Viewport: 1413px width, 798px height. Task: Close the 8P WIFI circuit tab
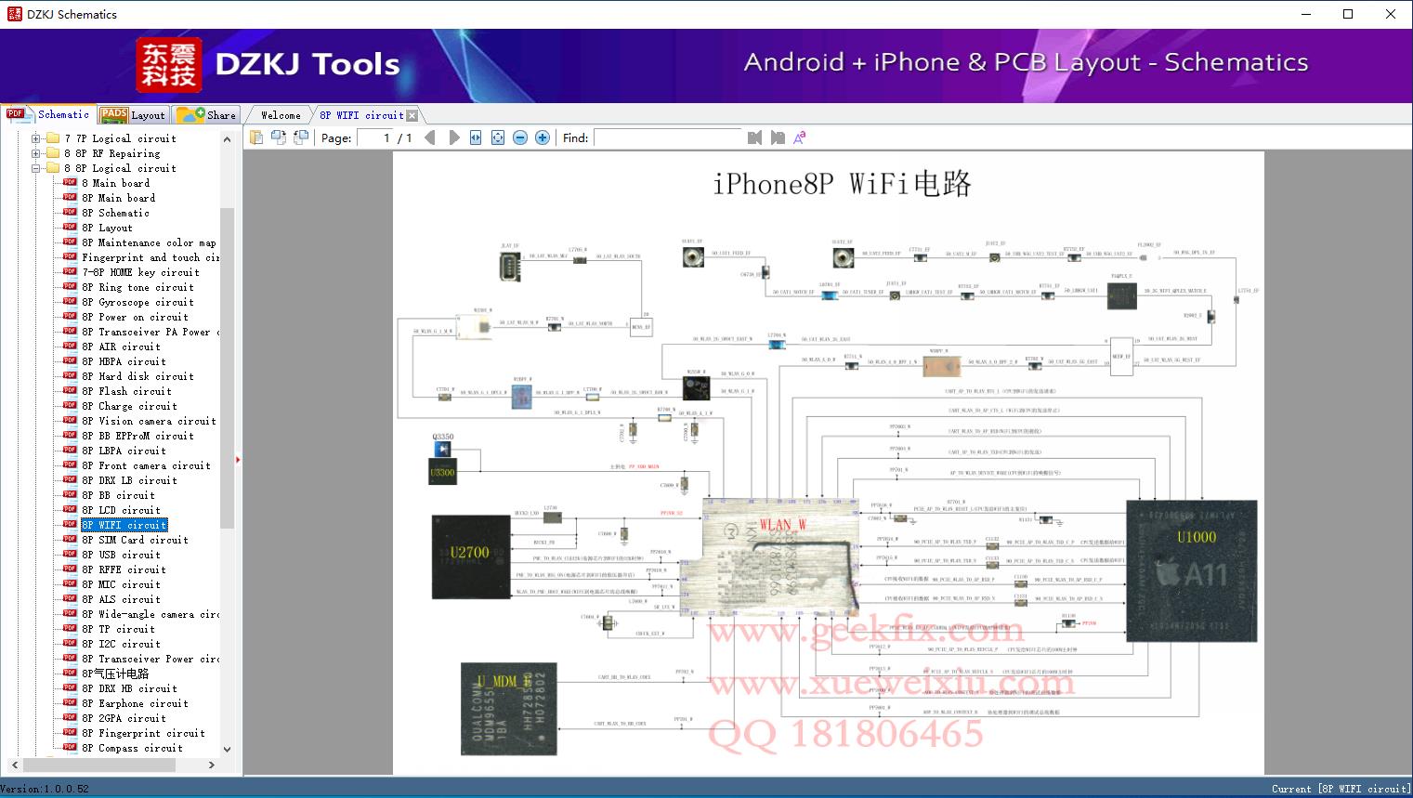point(412,115)
